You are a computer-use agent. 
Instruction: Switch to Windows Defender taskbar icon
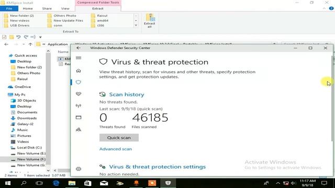point(168,183)
